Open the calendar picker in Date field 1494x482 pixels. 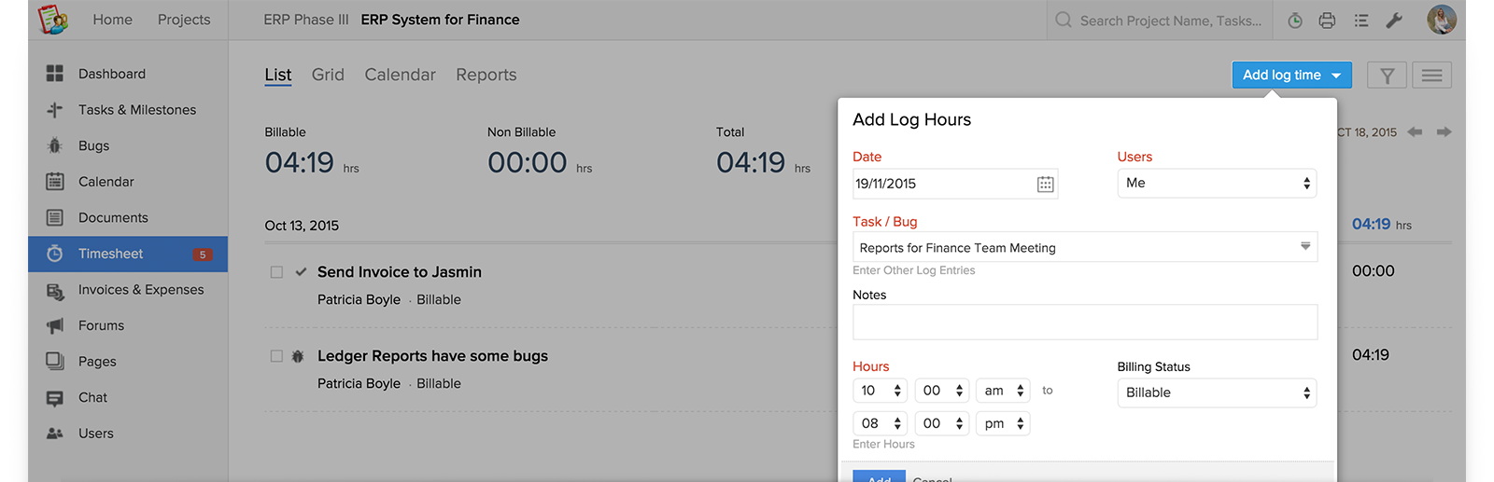click(1046, 185)
